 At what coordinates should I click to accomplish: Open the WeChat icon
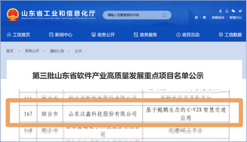(x=233, y=11)
